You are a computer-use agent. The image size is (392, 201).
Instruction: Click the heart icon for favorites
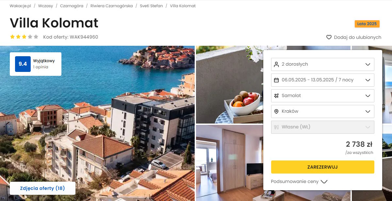coord(329,37)
